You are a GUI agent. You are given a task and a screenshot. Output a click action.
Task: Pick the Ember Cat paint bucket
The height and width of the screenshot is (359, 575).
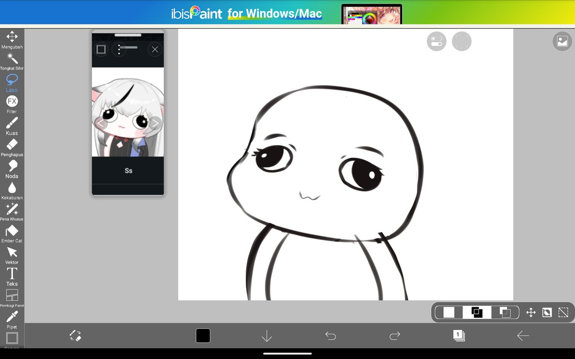click(x=12, y=234)
